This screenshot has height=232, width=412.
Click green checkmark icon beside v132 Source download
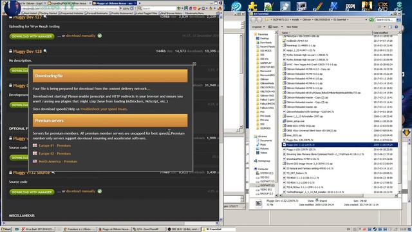click(x=100, y=191)
